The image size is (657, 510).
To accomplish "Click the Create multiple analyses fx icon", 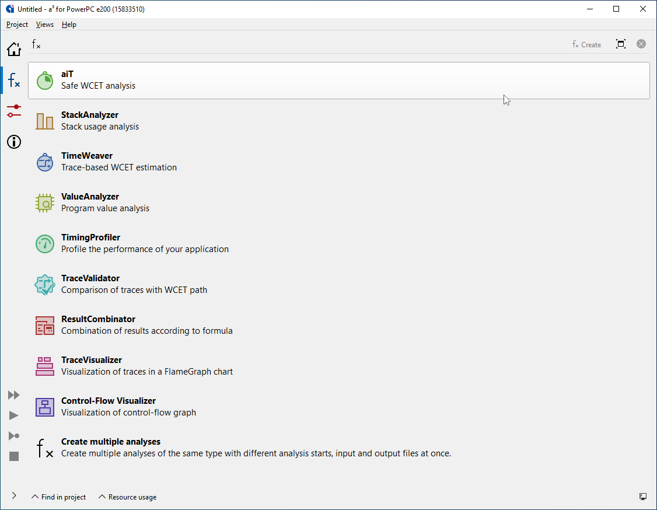I will tap(45, 448).
